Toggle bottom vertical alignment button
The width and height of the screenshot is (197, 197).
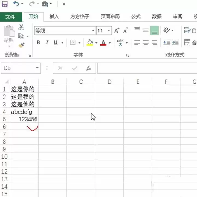(154, 30)
